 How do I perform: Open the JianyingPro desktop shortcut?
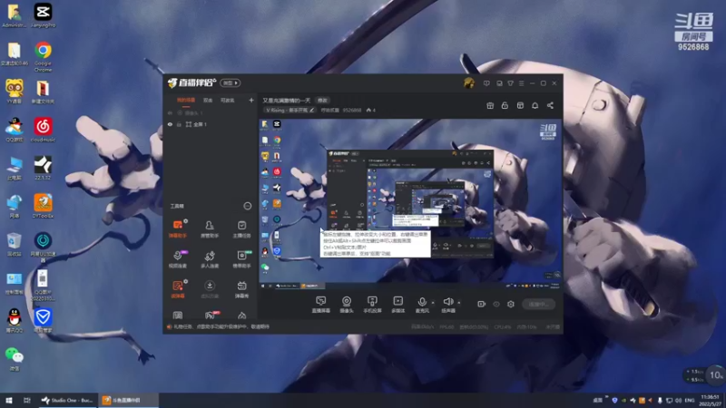pos(43,15)
